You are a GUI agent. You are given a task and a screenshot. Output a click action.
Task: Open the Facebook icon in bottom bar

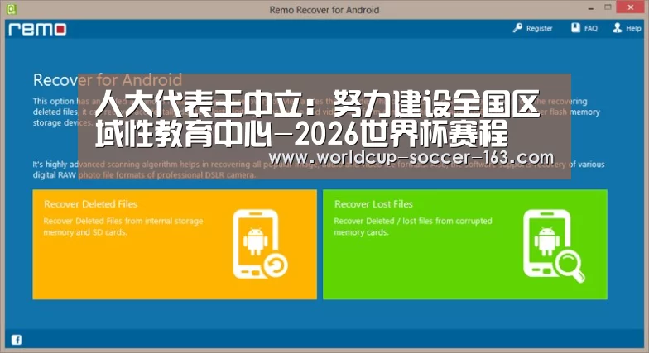[x=17, y=340]
